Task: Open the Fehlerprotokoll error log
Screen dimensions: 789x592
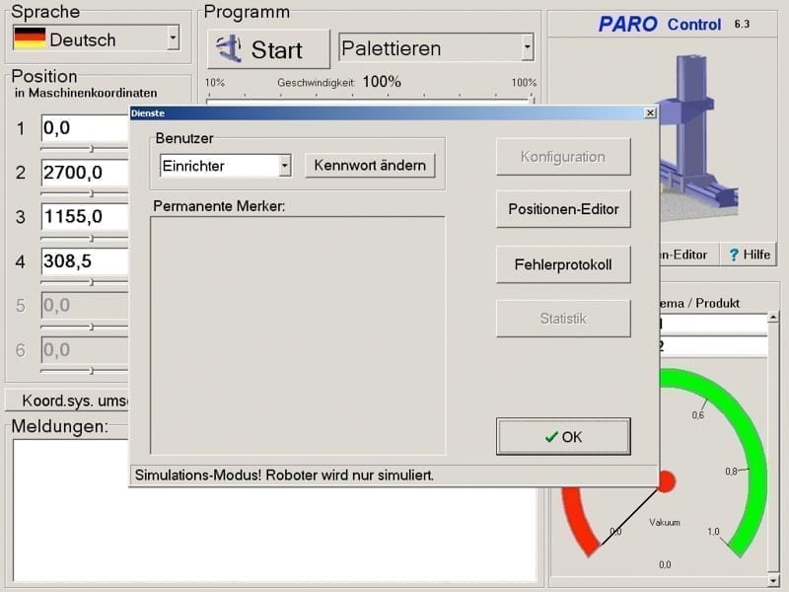Action: [x=563, y=264]
